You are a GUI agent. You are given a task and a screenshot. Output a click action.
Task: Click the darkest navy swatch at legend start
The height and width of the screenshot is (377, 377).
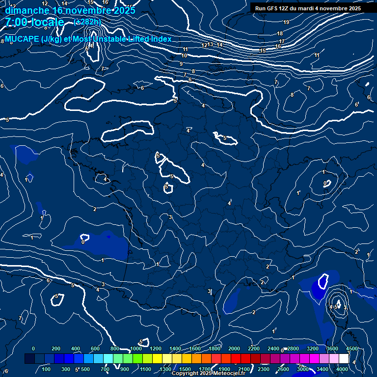tap(29, 358)
